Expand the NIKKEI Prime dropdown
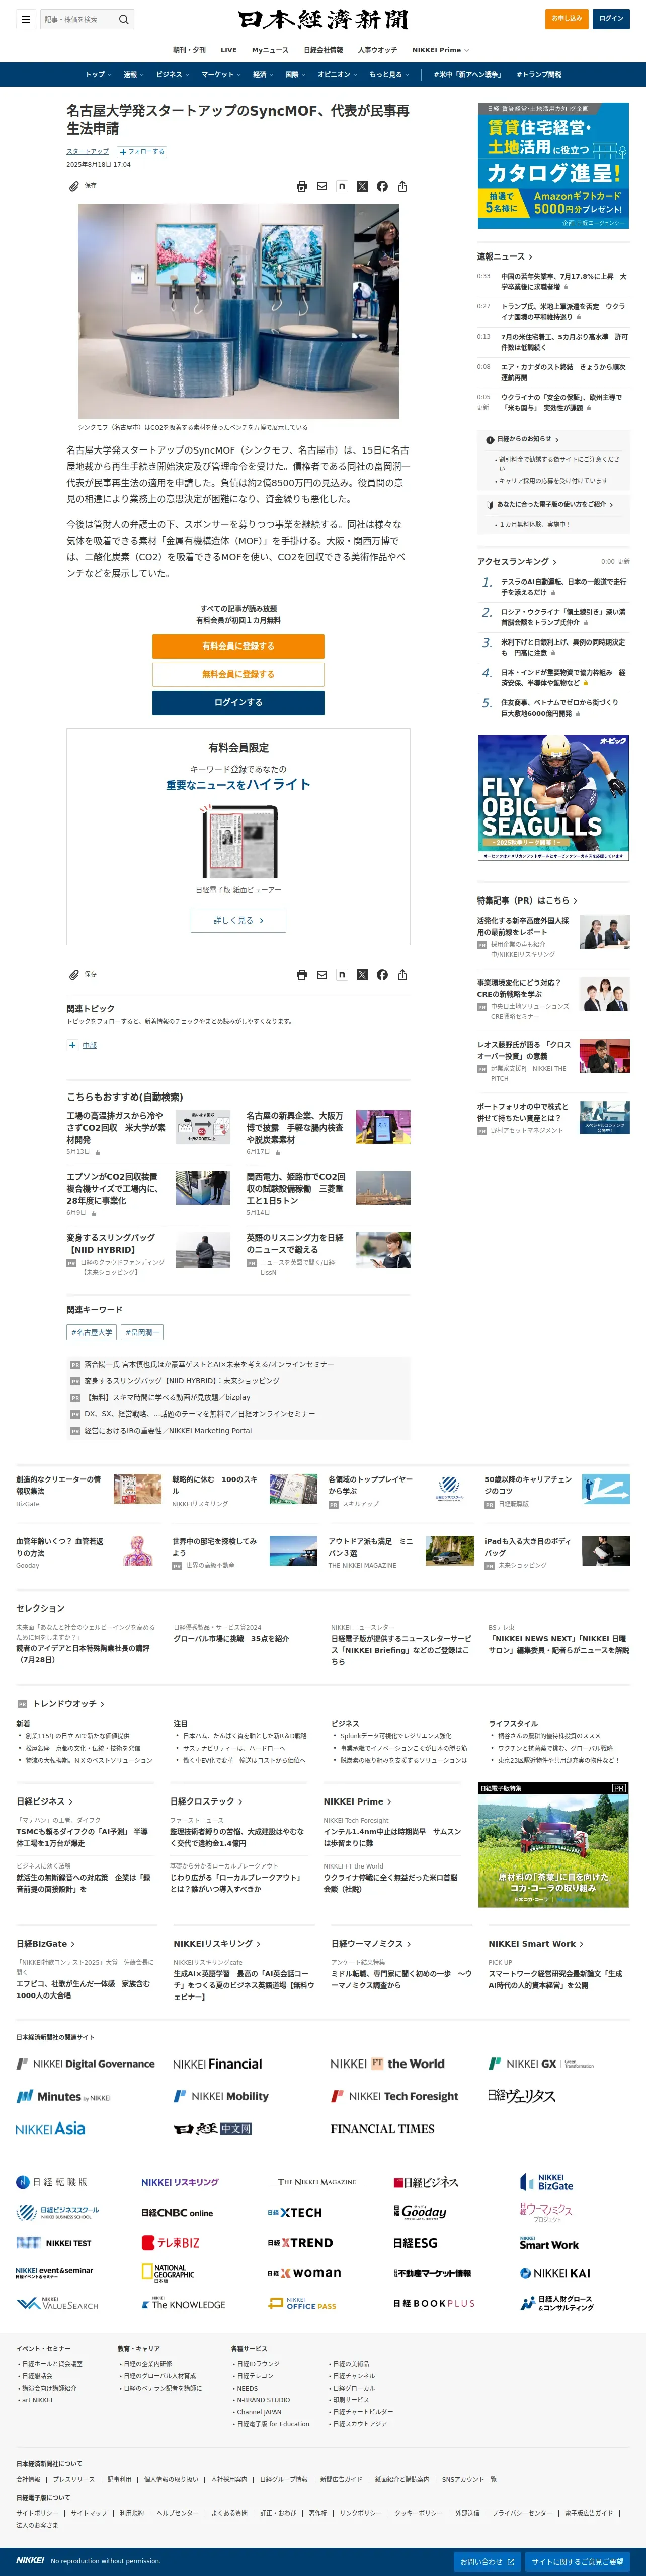 tap(440, 50)
